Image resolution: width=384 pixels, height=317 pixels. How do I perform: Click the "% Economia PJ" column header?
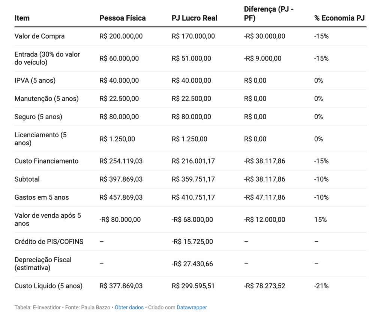pyautogui.click(x=339, y=18)
